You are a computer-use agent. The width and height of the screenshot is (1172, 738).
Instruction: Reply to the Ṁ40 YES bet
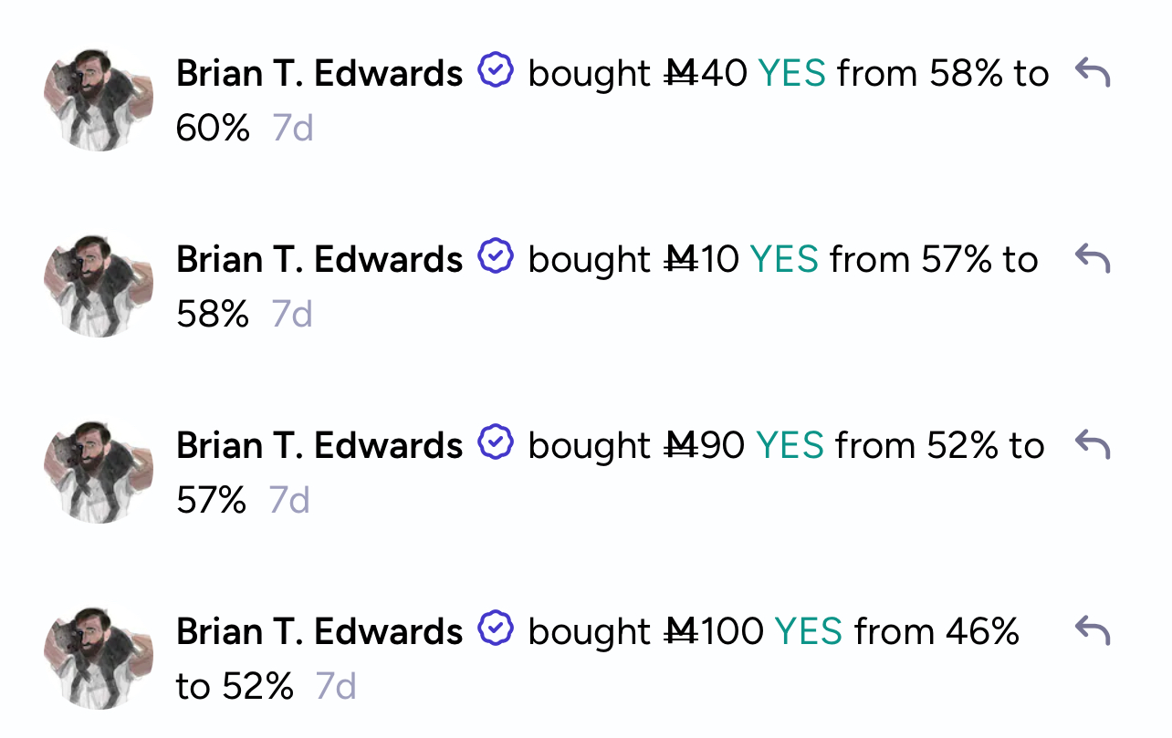tap(1093, 72)
